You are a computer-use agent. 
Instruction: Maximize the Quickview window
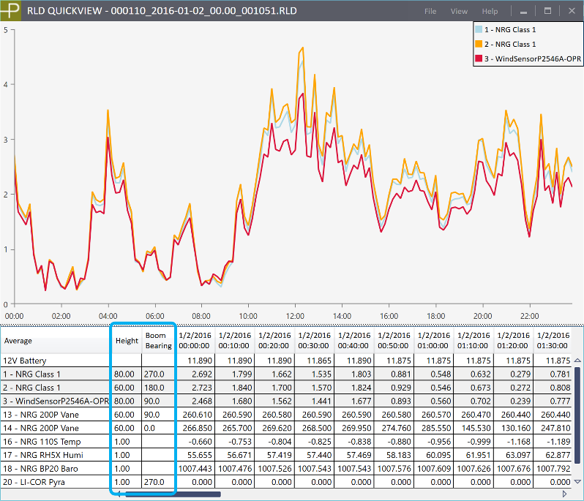547,12
